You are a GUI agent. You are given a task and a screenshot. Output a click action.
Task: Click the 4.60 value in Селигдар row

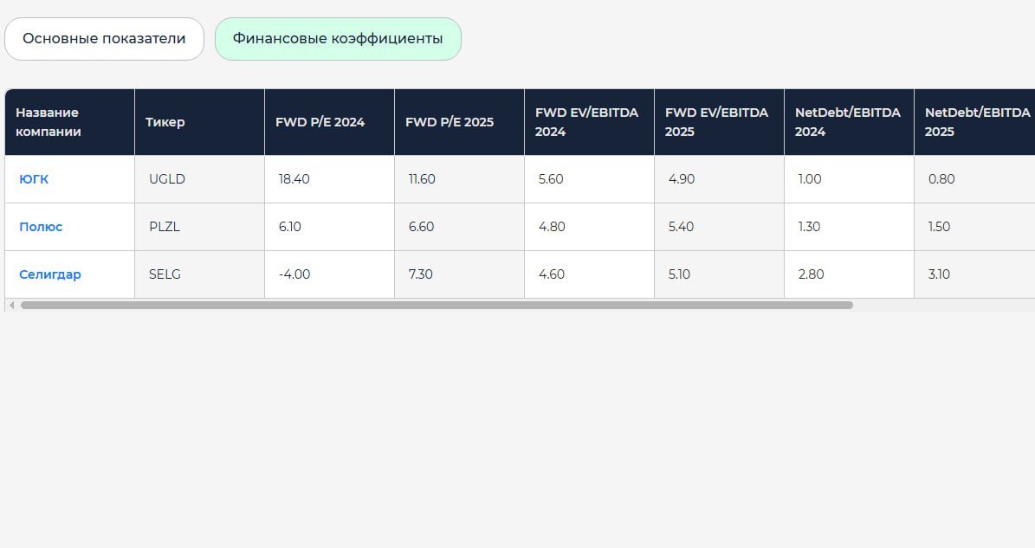[x=552, y=274]
